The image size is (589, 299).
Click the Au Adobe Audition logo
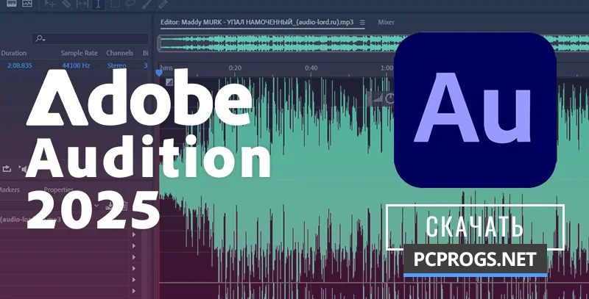(x=475, y=109)
